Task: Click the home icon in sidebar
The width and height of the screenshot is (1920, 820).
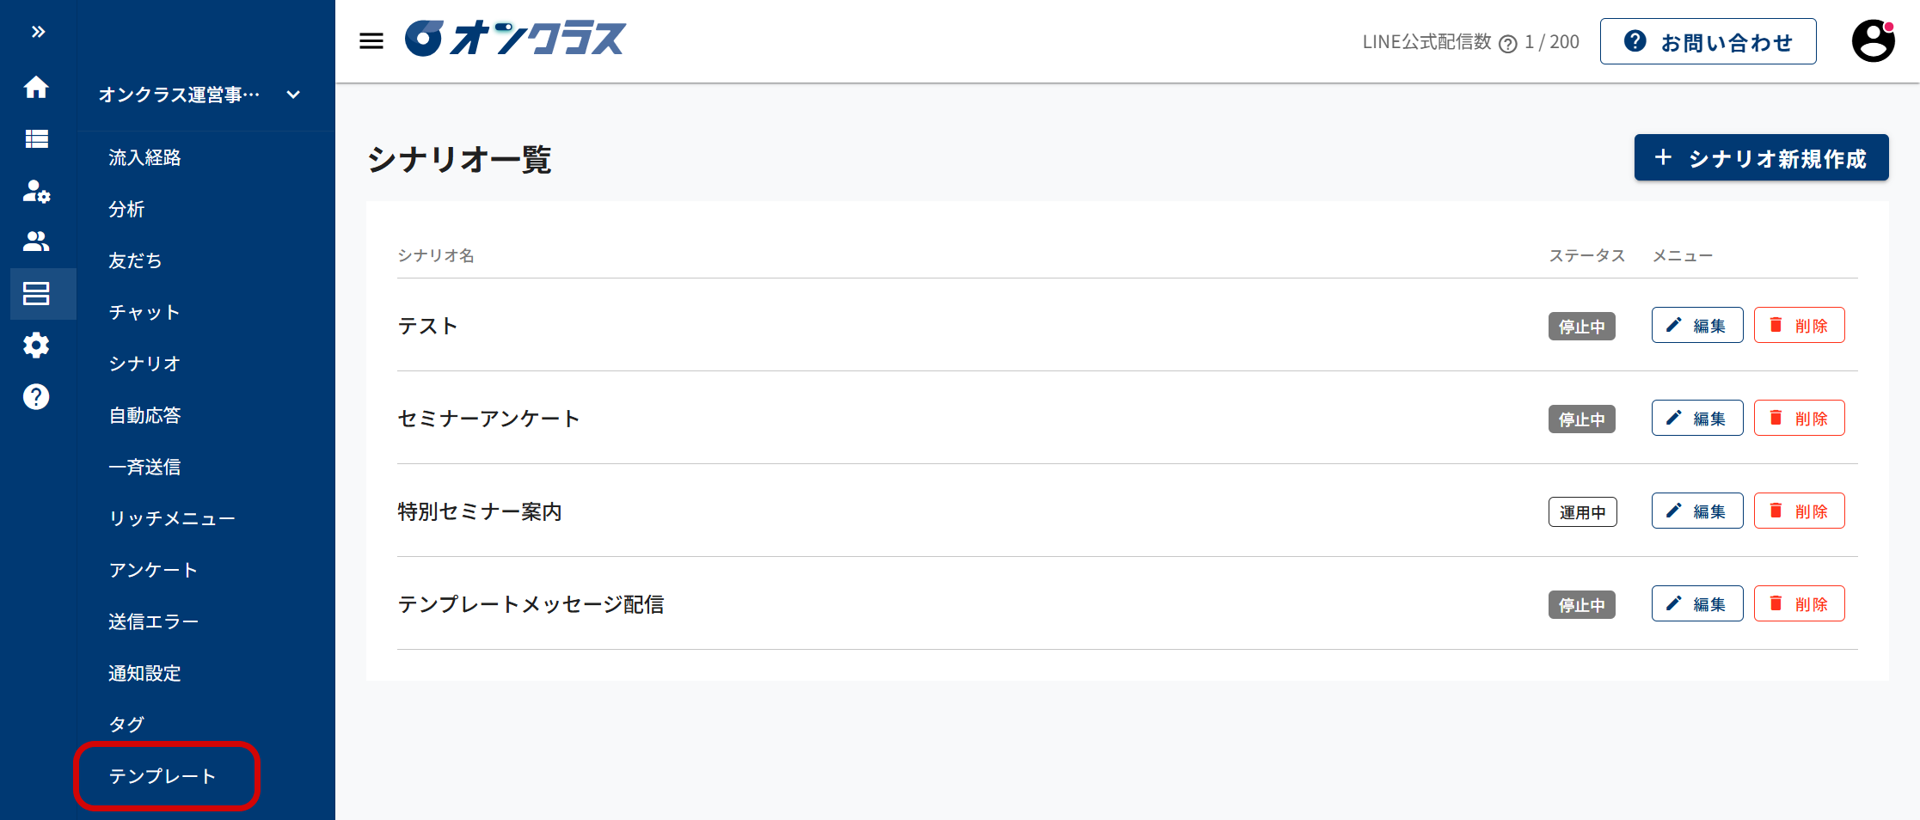Action: coord(36,87)
